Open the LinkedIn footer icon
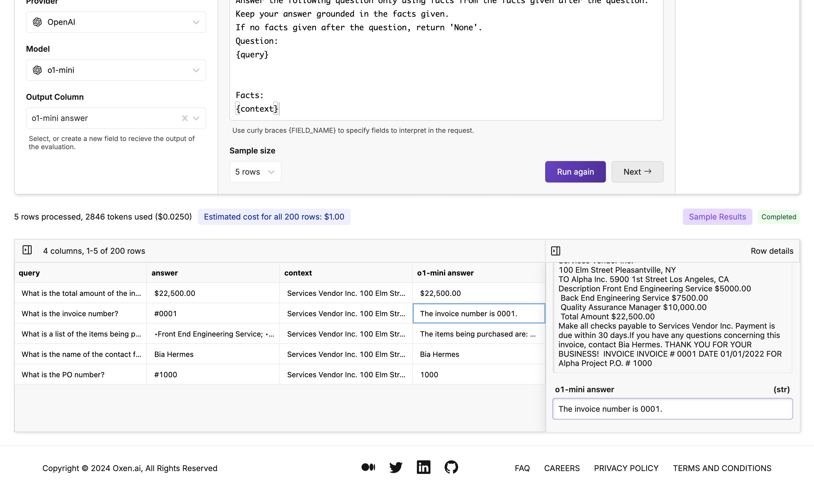 pos(423,467)
